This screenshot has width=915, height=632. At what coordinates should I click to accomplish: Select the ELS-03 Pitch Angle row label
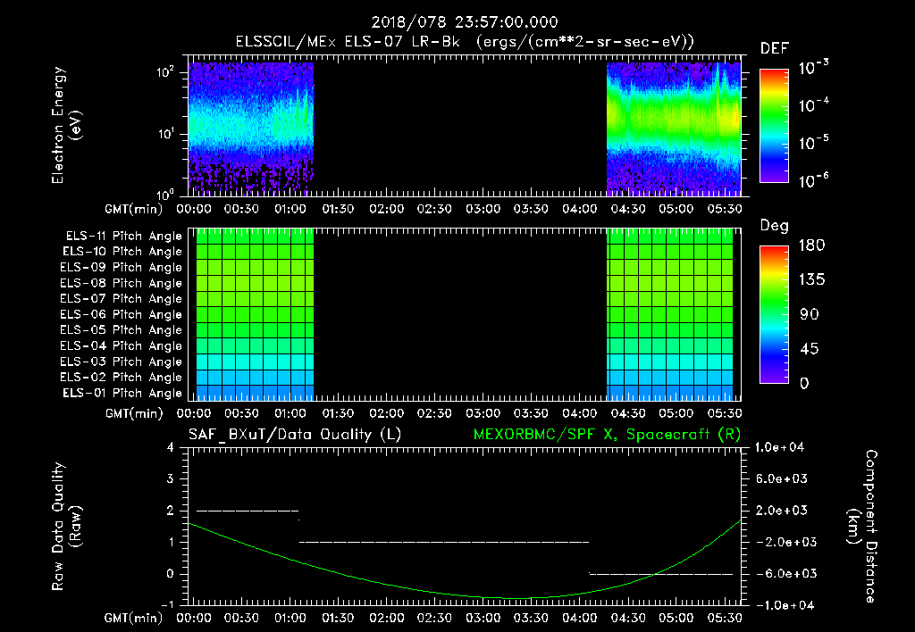tap(122, 362)
